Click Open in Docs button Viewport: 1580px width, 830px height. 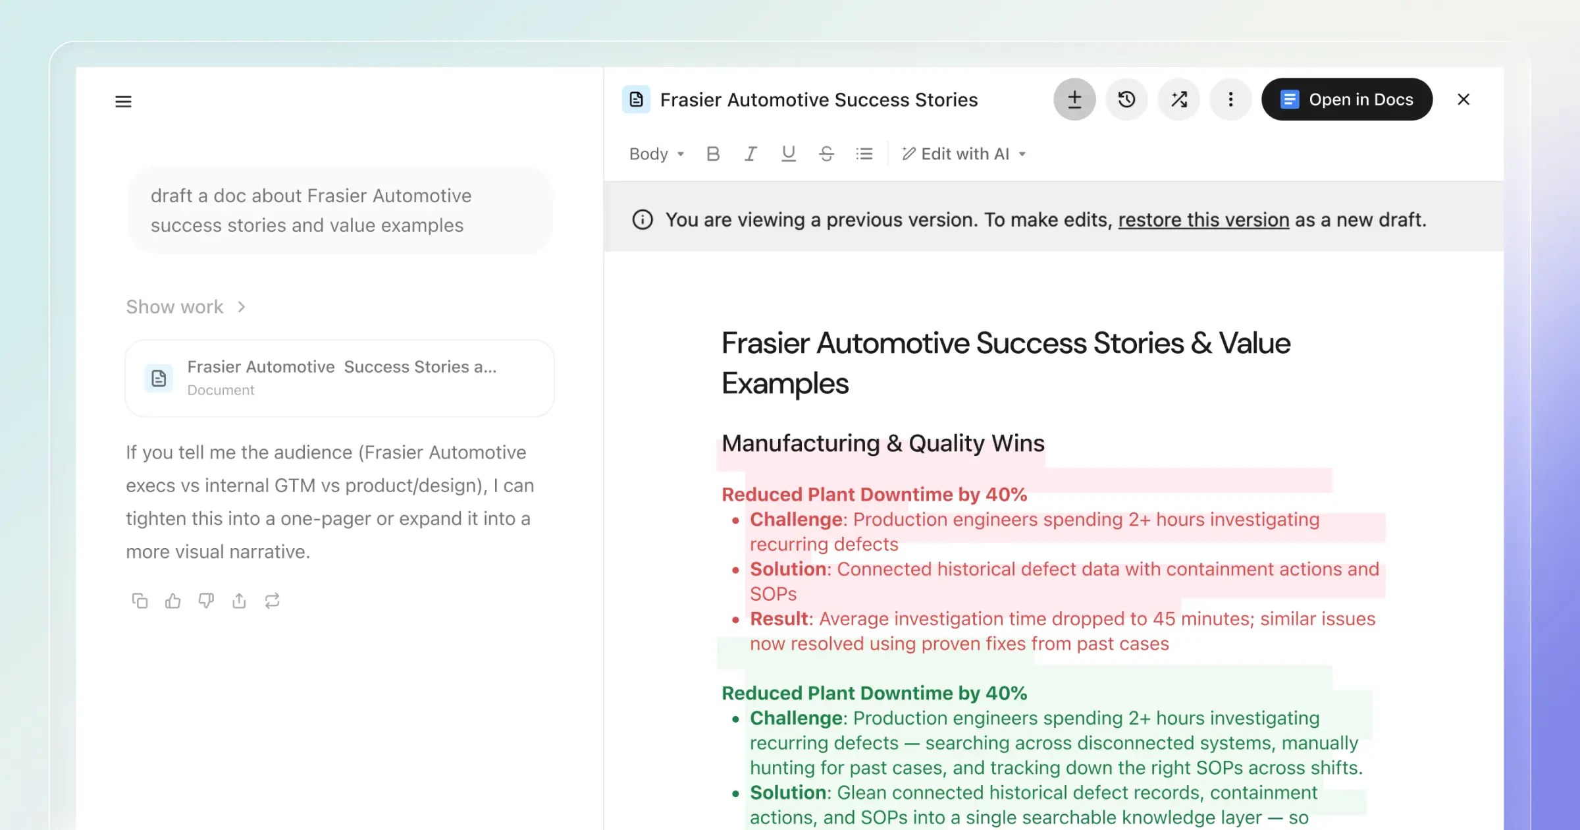(1347, 99)
